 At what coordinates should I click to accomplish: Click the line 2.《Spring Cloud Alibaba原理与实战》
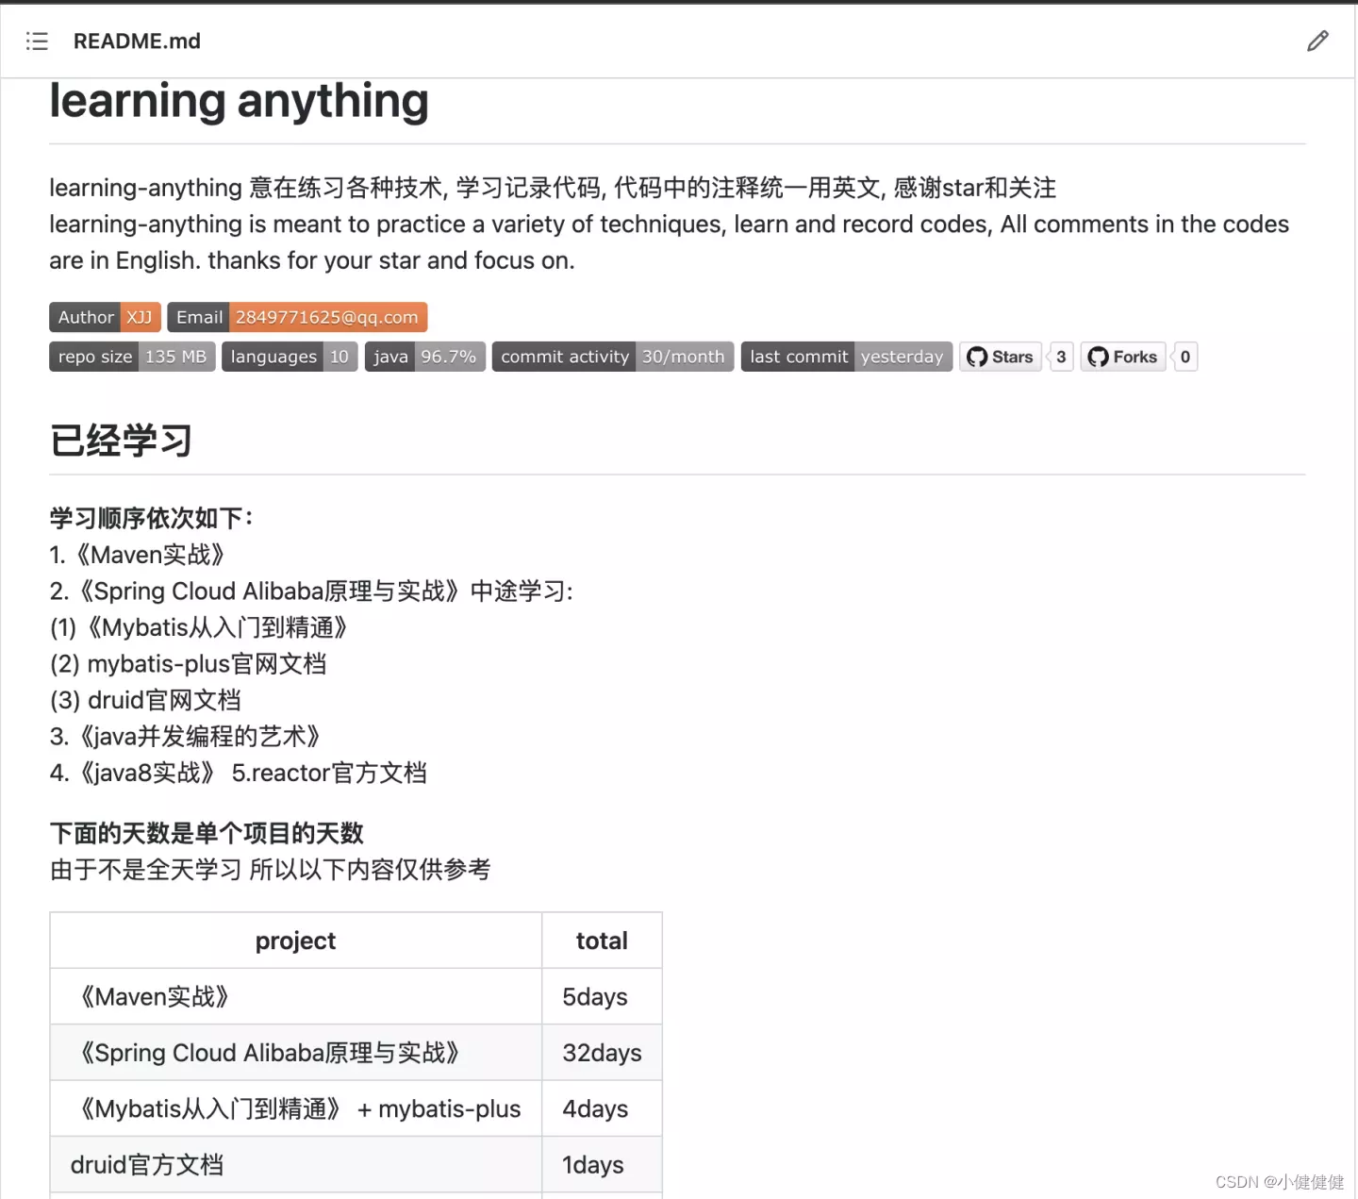tap(311, 591)
